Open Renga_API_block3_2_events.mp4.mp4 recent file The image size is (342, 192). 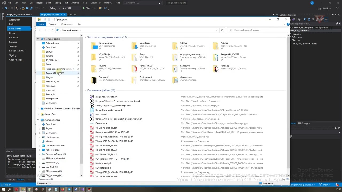pos(113,106)
